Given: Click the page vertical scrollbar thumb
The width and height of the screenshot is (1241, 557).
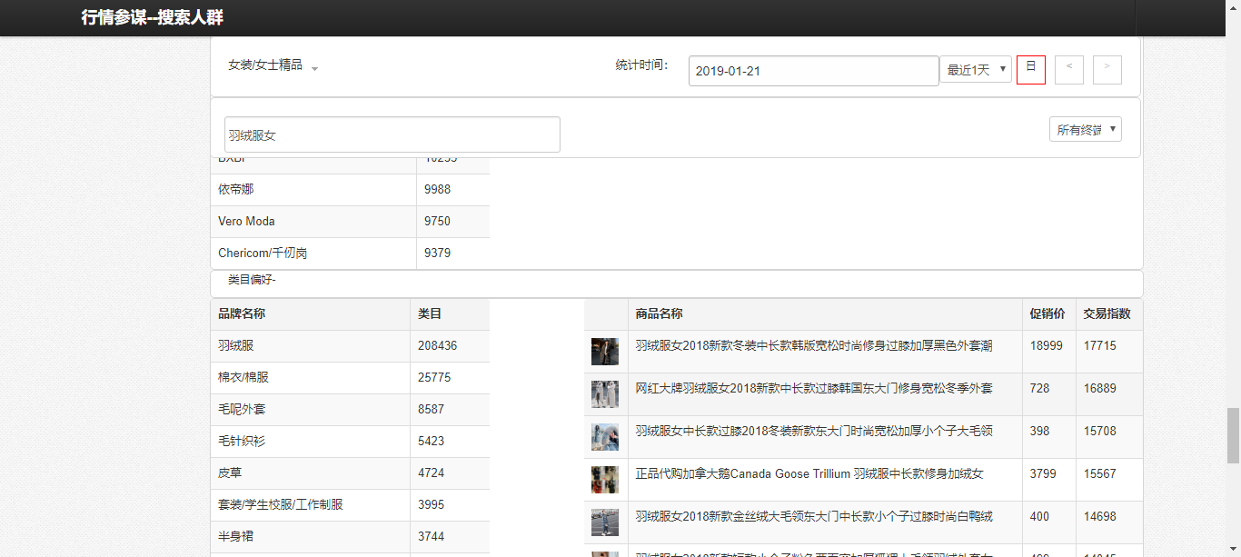Looking at the screenshot, I should pos(1233,436).
